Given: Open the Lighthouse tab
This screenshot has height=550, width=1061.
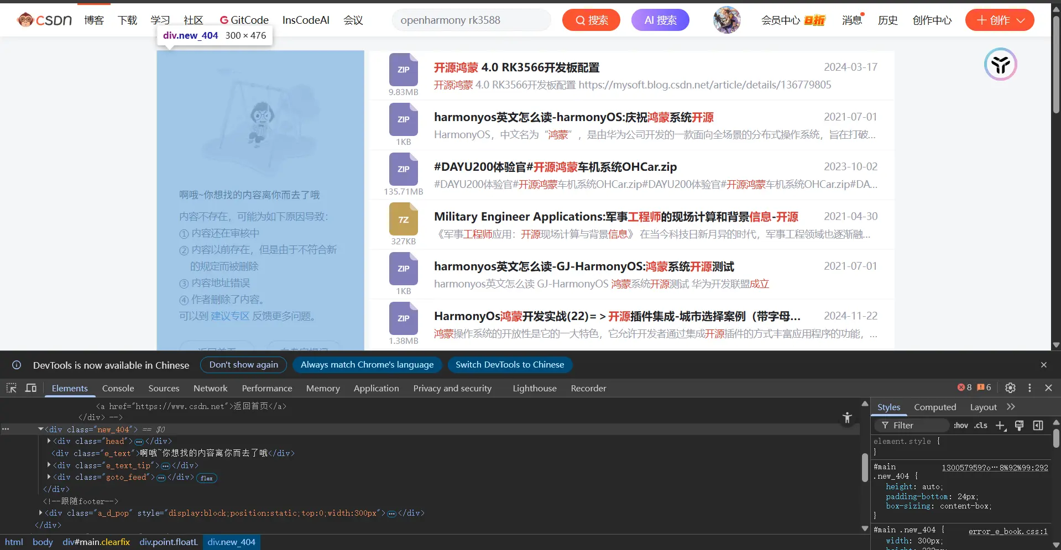Looking at the screenshot, I should tap(535, 388).
